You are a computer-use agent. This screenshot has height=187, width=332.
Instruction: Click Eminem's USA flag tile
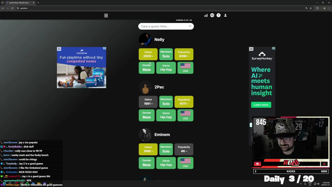pyautogui.click(x=185, y=163)
